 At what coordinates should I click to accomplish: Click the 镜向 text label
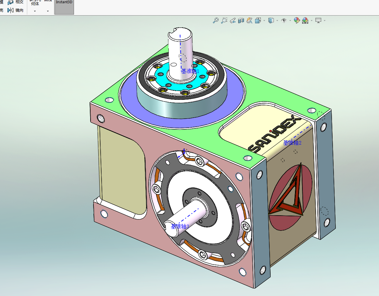click(x=19, y=10)
